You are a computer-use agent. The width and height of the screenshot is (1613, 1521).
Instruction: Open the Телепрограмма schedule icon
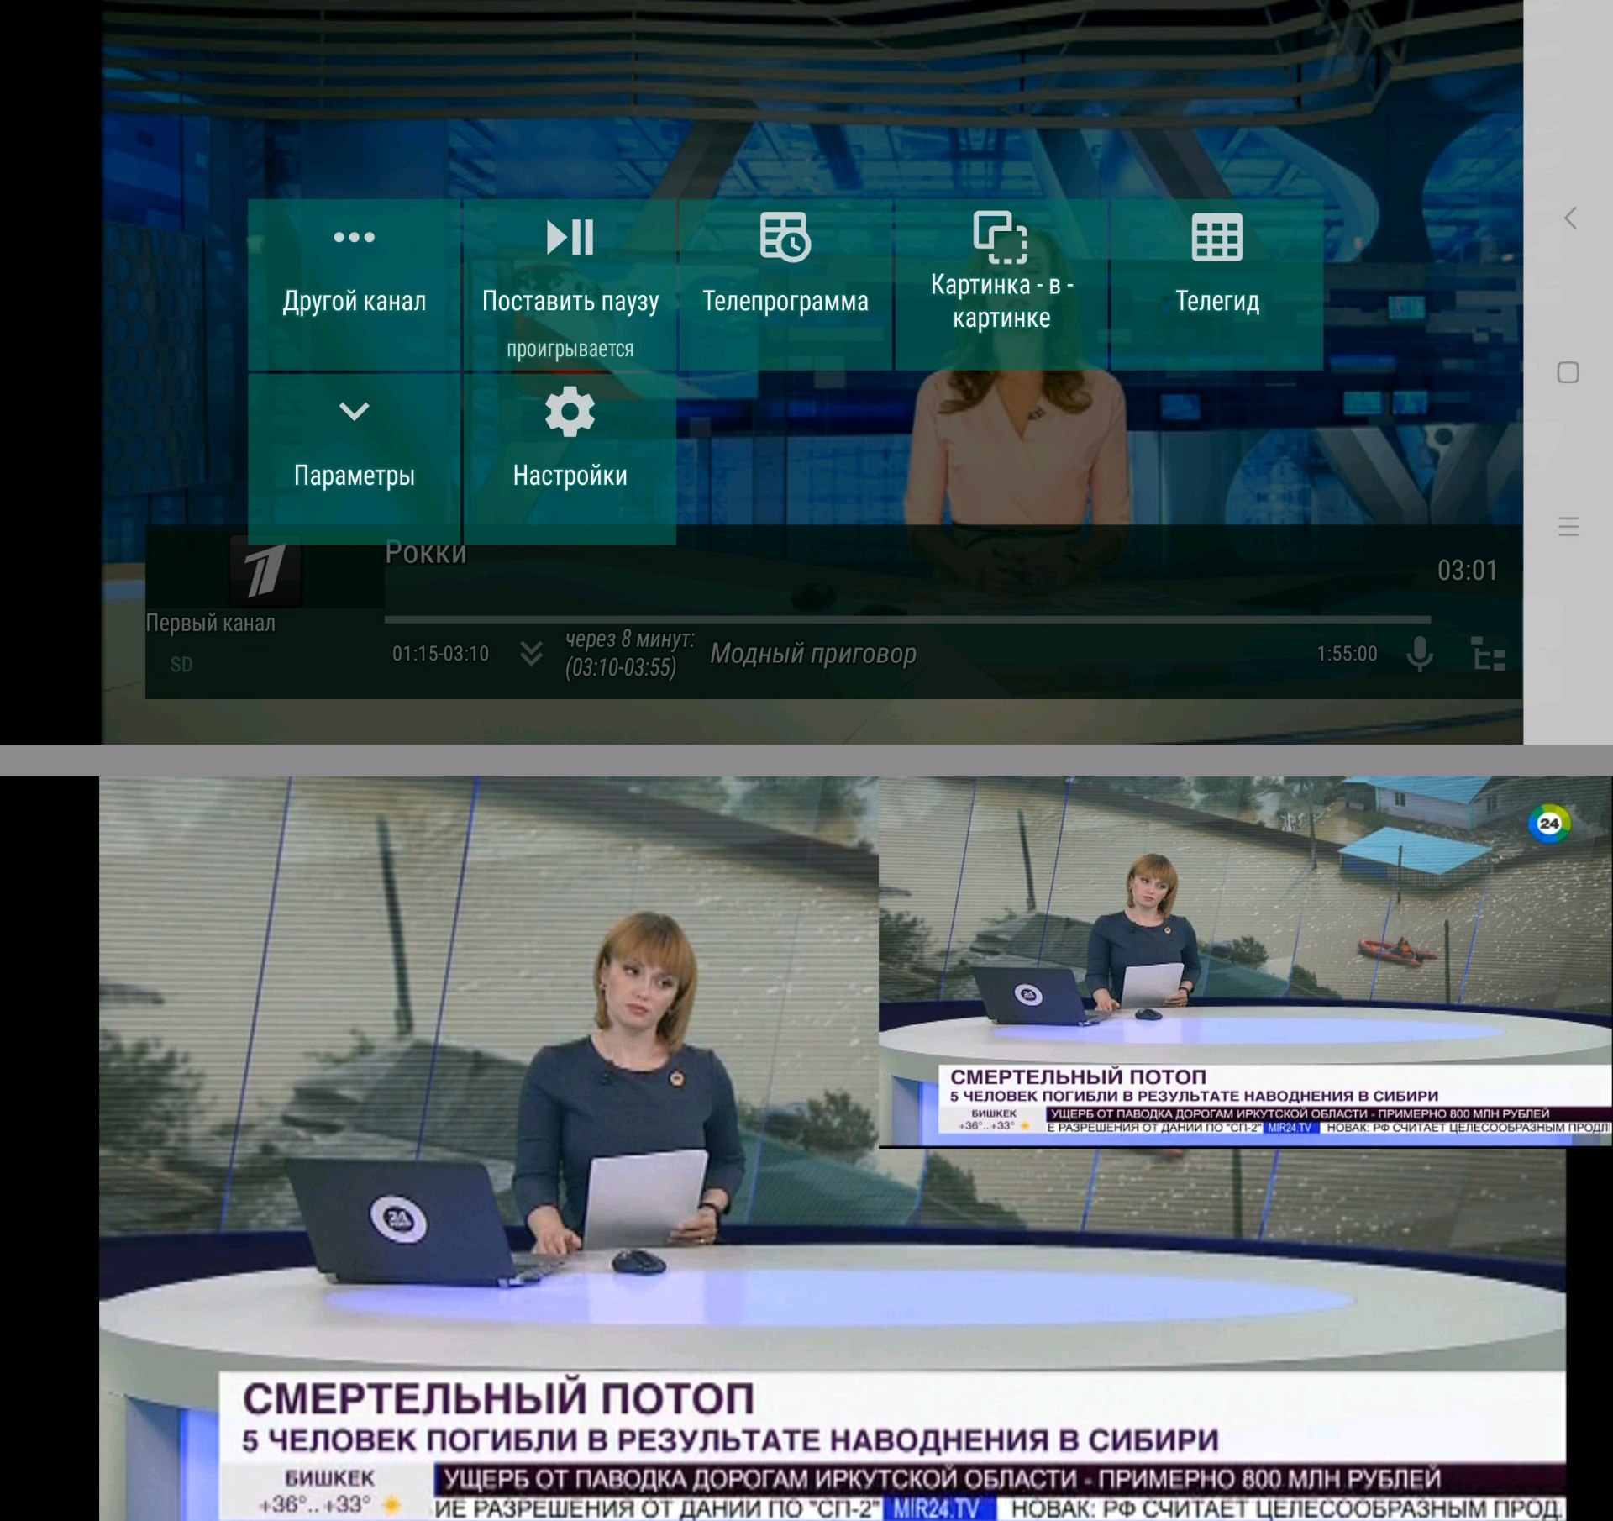785,237
